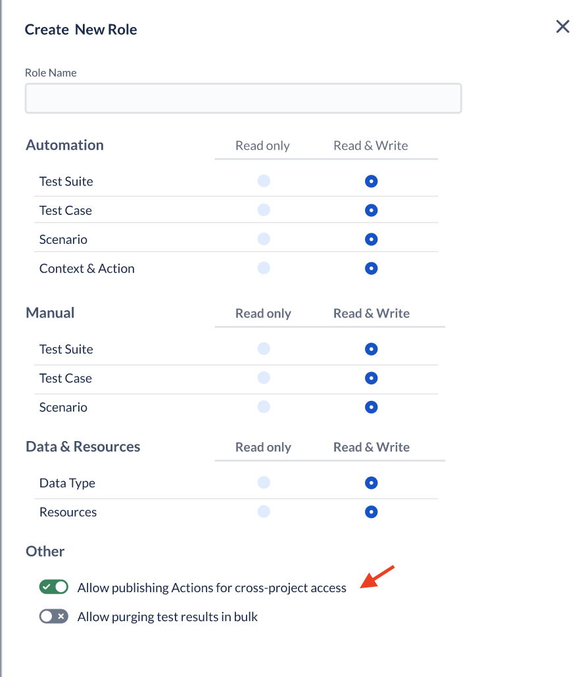580x677 pixels.
Task: Select Read & Write for Context & Action
Action: tap(371, 268)
